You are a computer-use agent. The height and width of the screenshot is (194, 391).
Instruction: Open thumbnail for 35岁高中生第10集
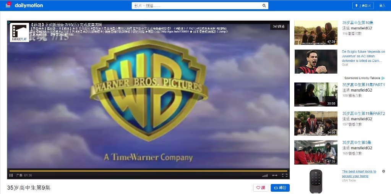click(316, 32)
